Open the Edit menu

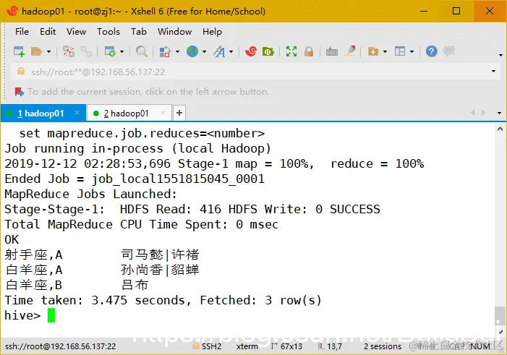click(48, 31)
